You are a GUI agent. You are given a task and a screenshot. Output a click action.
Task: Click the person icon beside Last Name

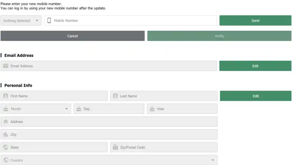115,96
